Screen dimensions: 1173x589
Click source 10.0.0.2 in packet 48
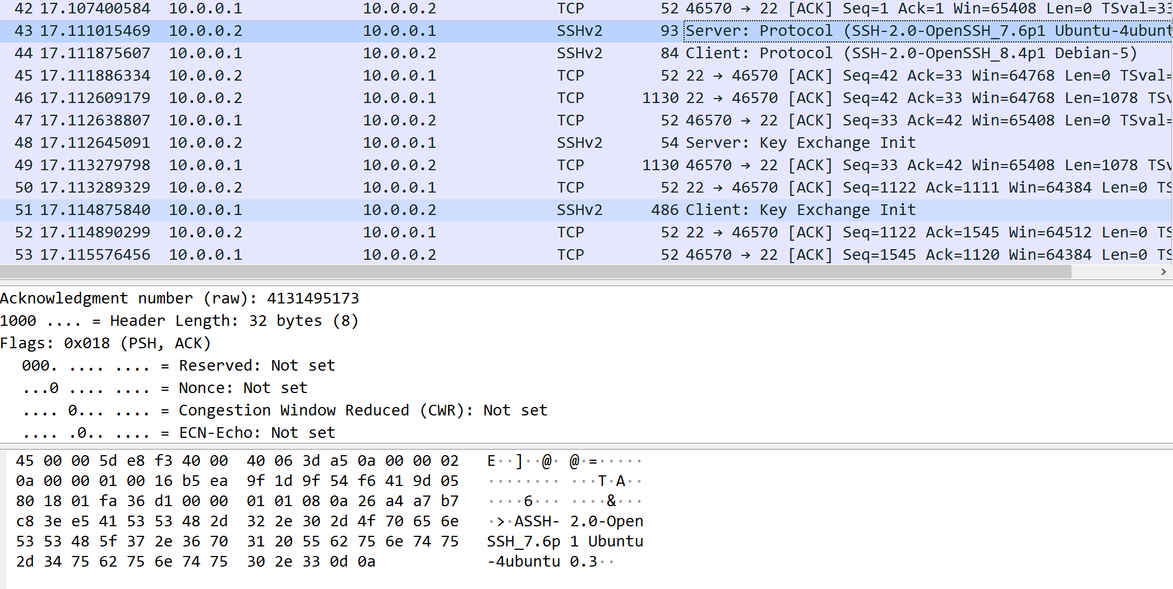click(x=205, y=143)
